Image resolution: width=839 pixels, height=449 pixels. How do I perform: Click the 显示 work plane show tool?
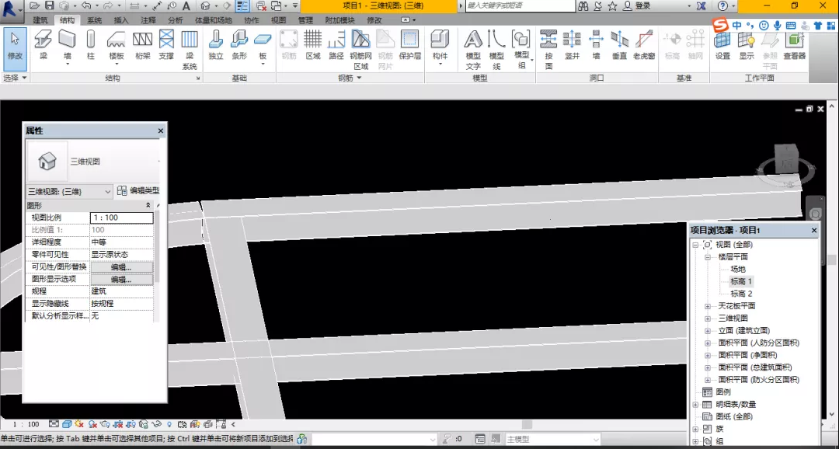(747, 45)
